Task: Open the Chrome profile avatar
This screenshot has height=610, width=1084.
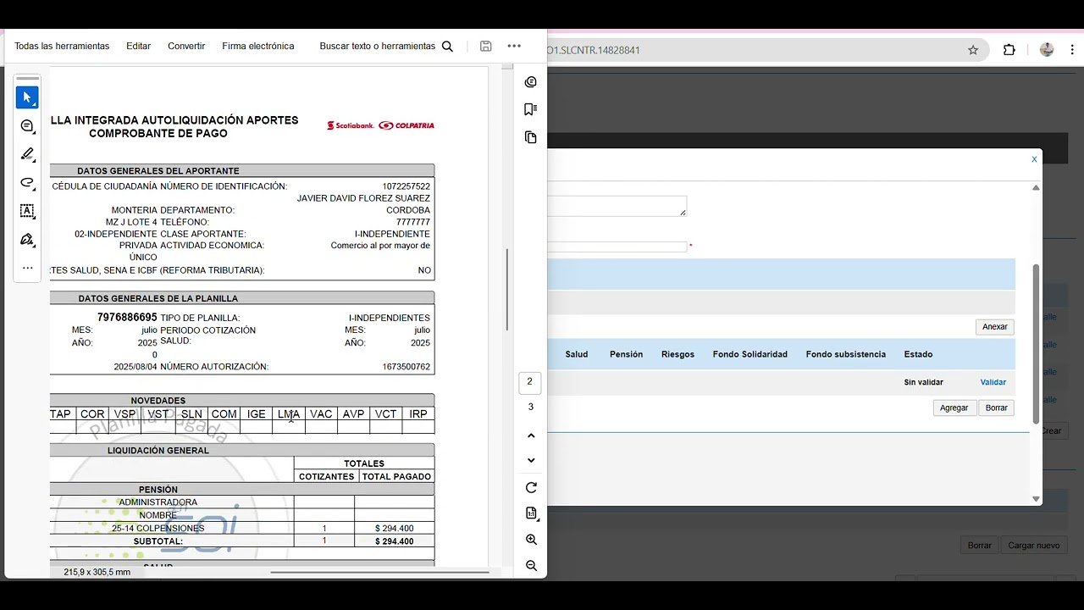Action: tap(1047, 50)
